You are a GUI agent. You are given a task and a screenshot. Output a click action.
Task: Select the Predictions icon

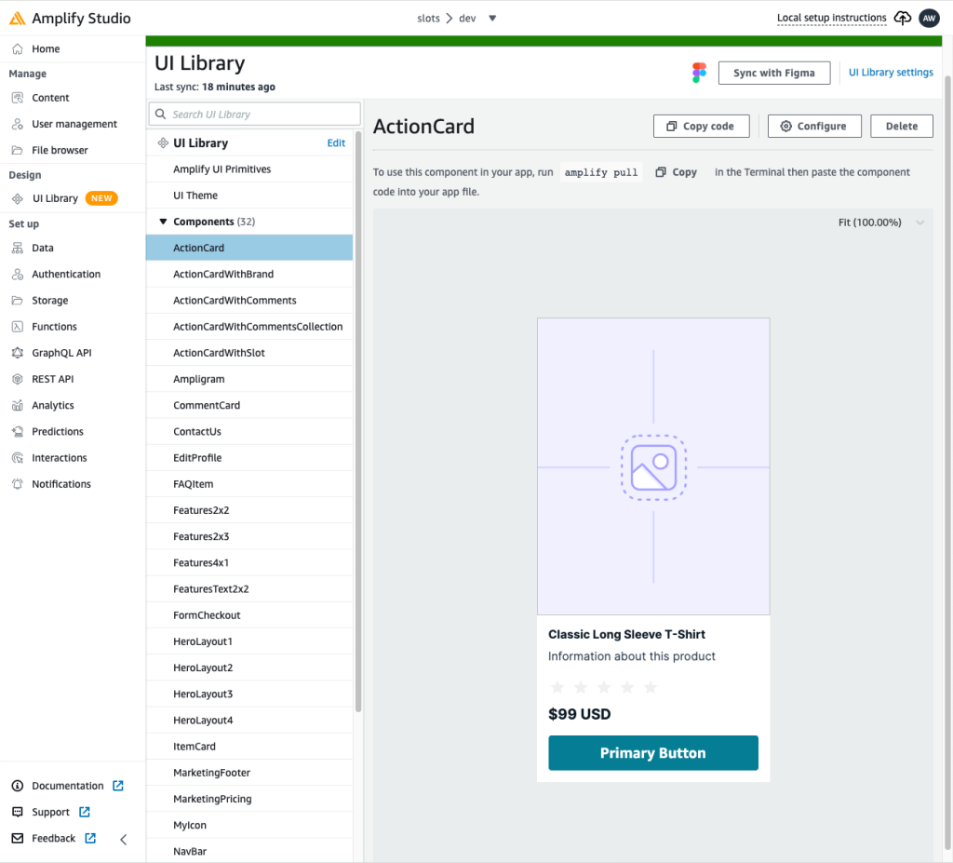point(19,431)
